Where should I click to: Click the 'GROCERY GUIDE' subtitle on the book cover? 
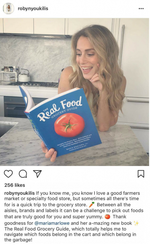coord(64,113)
